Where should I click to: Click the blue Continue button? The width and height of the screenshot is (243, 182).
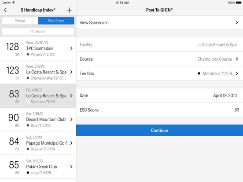pos(159,130)
